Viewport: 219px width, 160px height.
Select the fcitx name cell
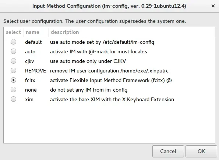point(30,81)
